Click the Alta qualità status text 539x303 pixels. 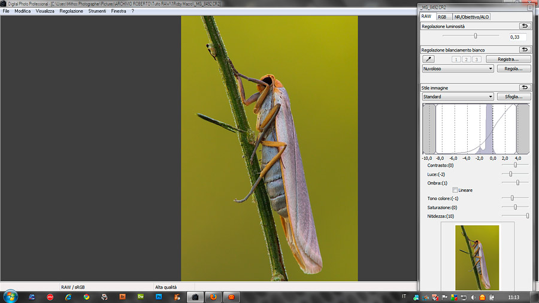[166, 287]
